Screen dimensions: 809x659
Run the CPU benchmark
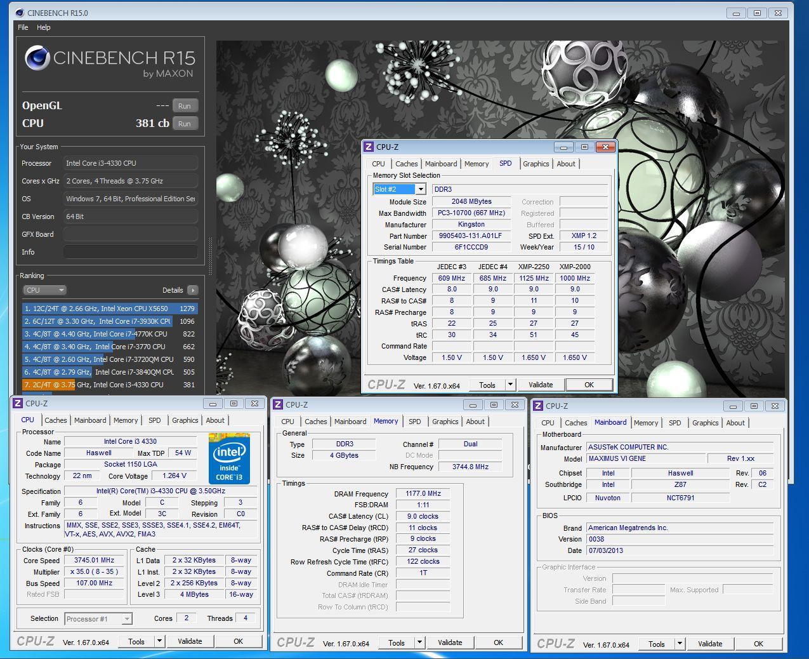(185, 124)
